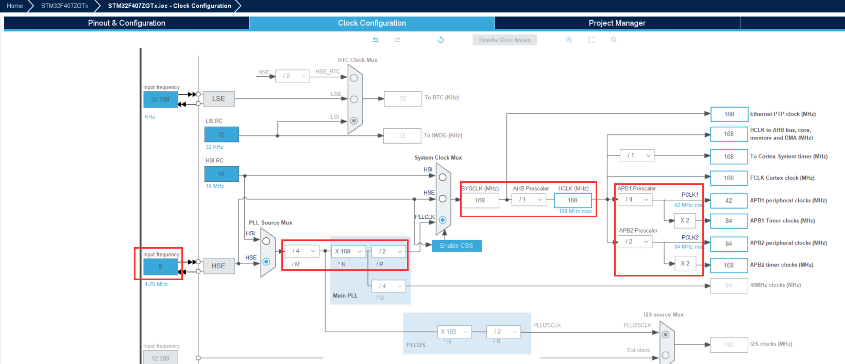845x364 pixels.
Task: Open the APB1 Prescaler dropdown
Action: [635, 199]
